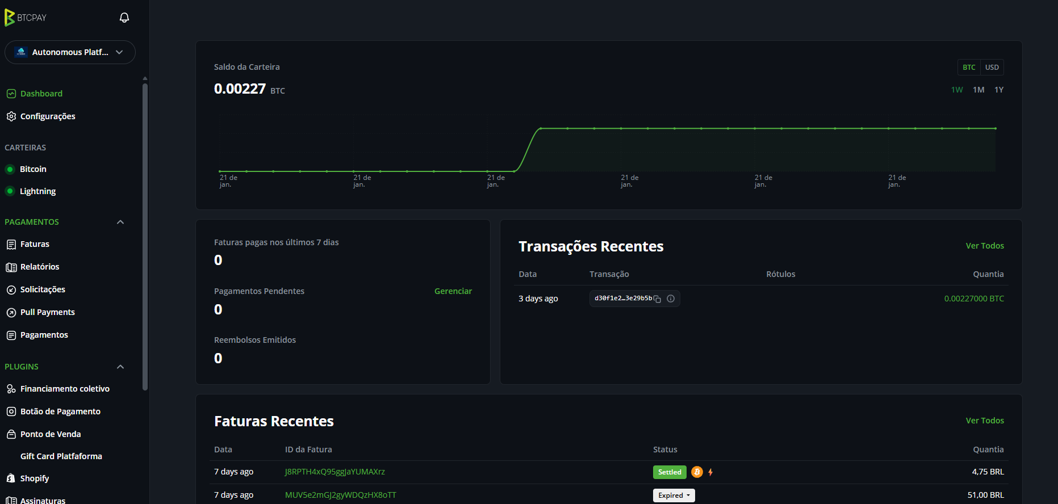Select the 1M chart range

pyautogui.click(x=978, y=90)
